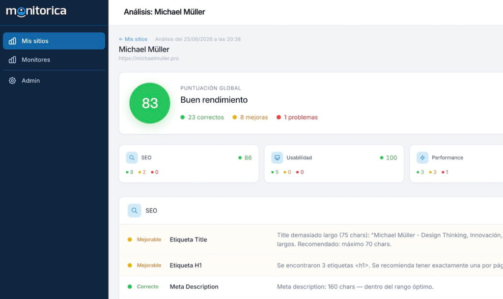
Task: Click the 23 correctos counter
Action: [x=202, y=117]
